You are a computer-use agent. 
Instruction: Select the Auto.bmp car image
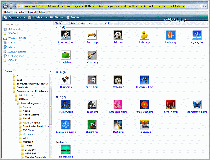click(92, 35)
